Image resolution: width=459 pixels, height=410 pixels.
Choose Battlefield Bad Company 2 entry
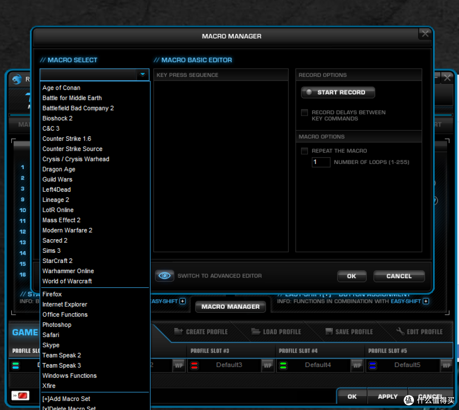coord(78,108)
